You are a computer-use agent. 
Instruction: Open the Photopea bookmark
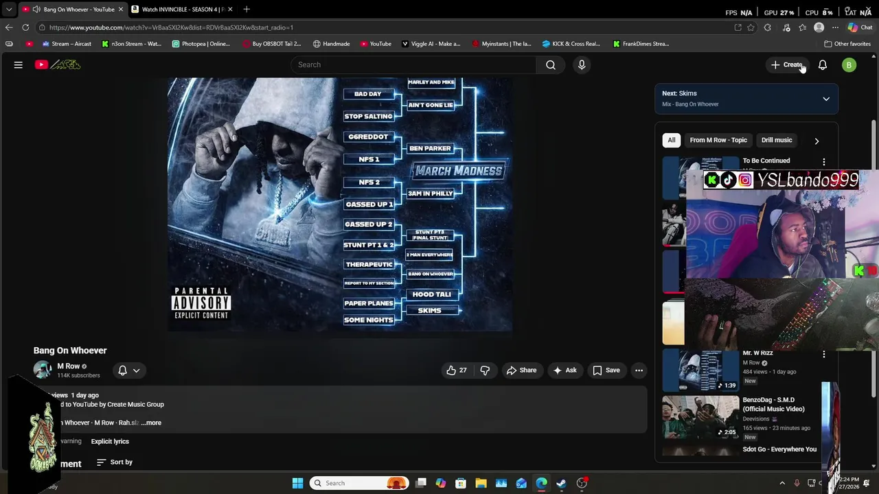click(x=201, y=44)
